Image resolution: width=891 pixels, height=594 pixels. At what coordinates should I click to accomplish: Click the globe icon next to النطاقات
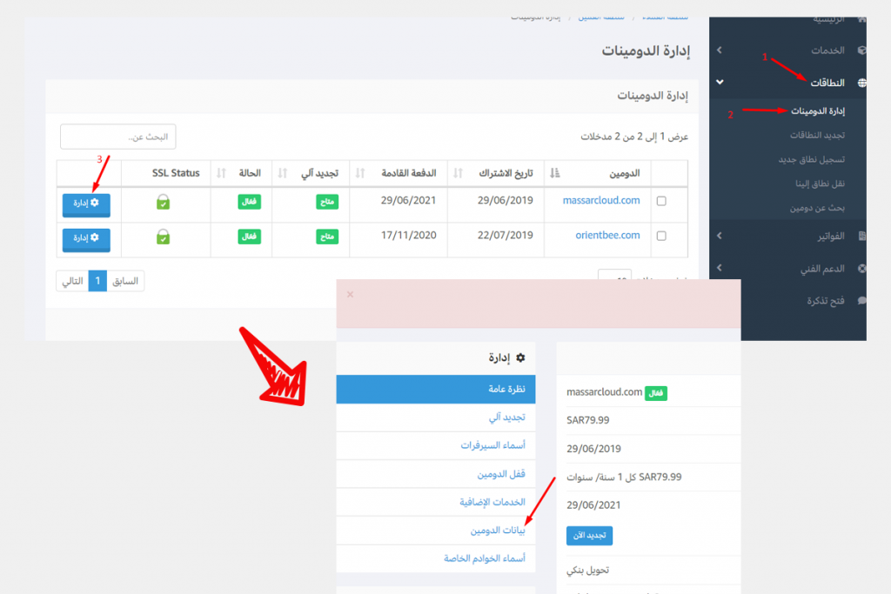[861, 83]
